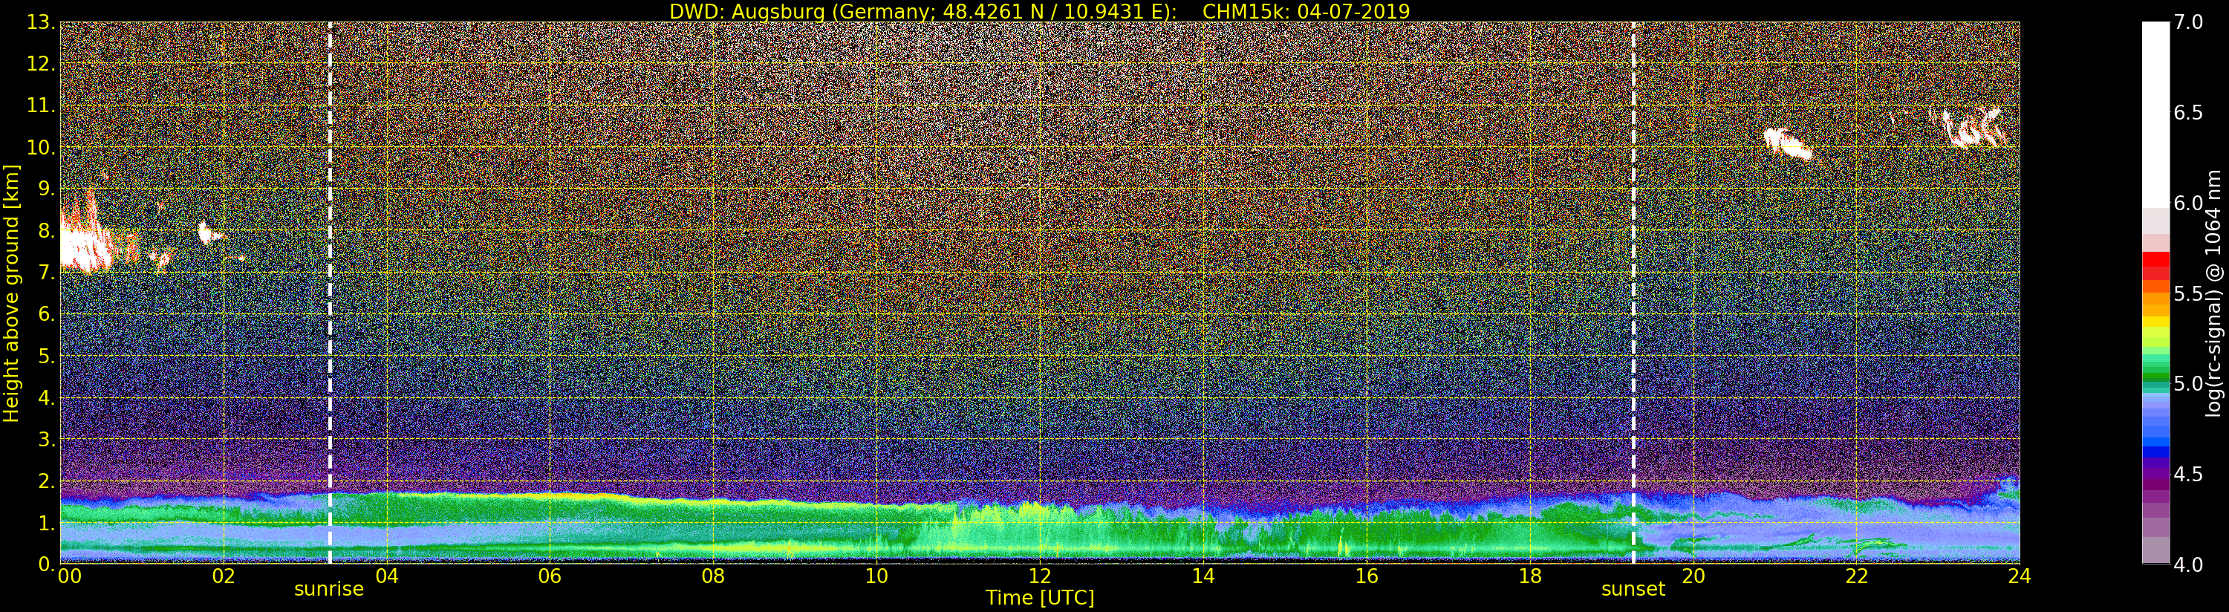Click the "sunset" label below the time axis
The height and width of the screenshot is (612, 2229).
tap(1633, 590)
